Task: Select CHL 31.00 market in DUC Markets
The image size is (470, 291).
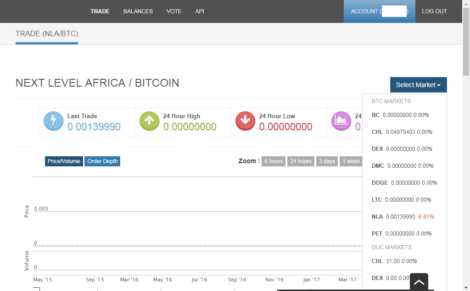Action: (x=394, y=261)
